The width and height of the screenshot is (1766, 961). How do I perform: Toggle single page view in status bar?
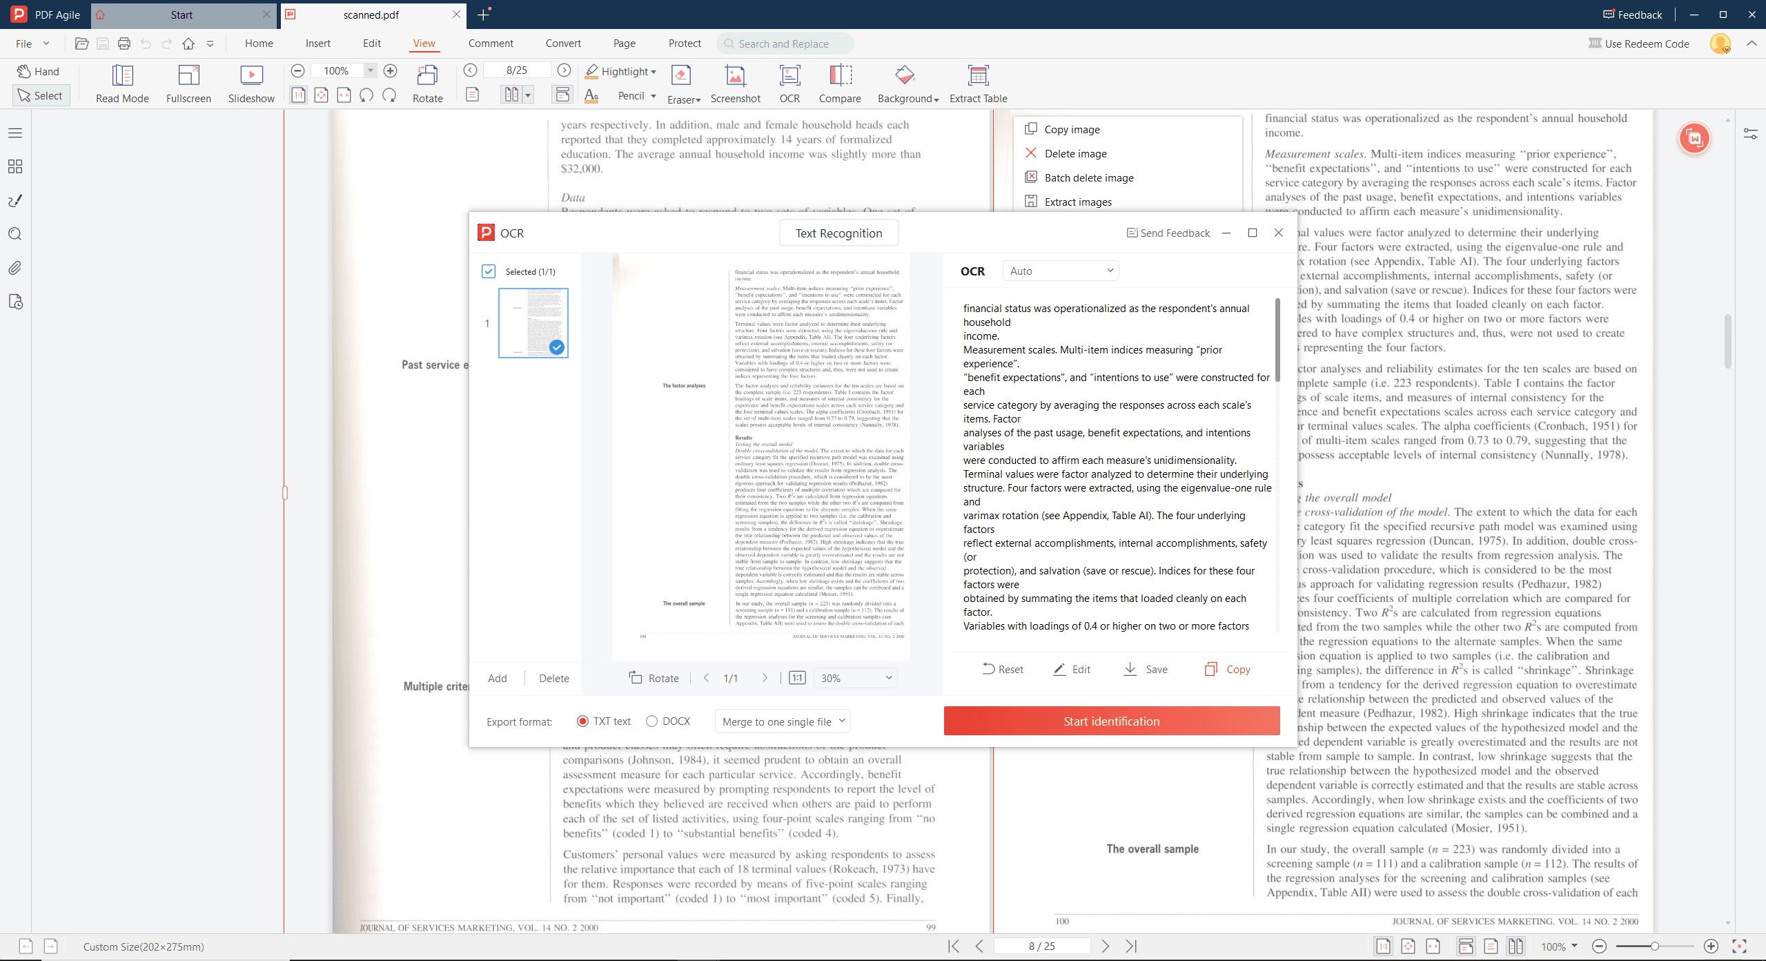[1490, 947]
